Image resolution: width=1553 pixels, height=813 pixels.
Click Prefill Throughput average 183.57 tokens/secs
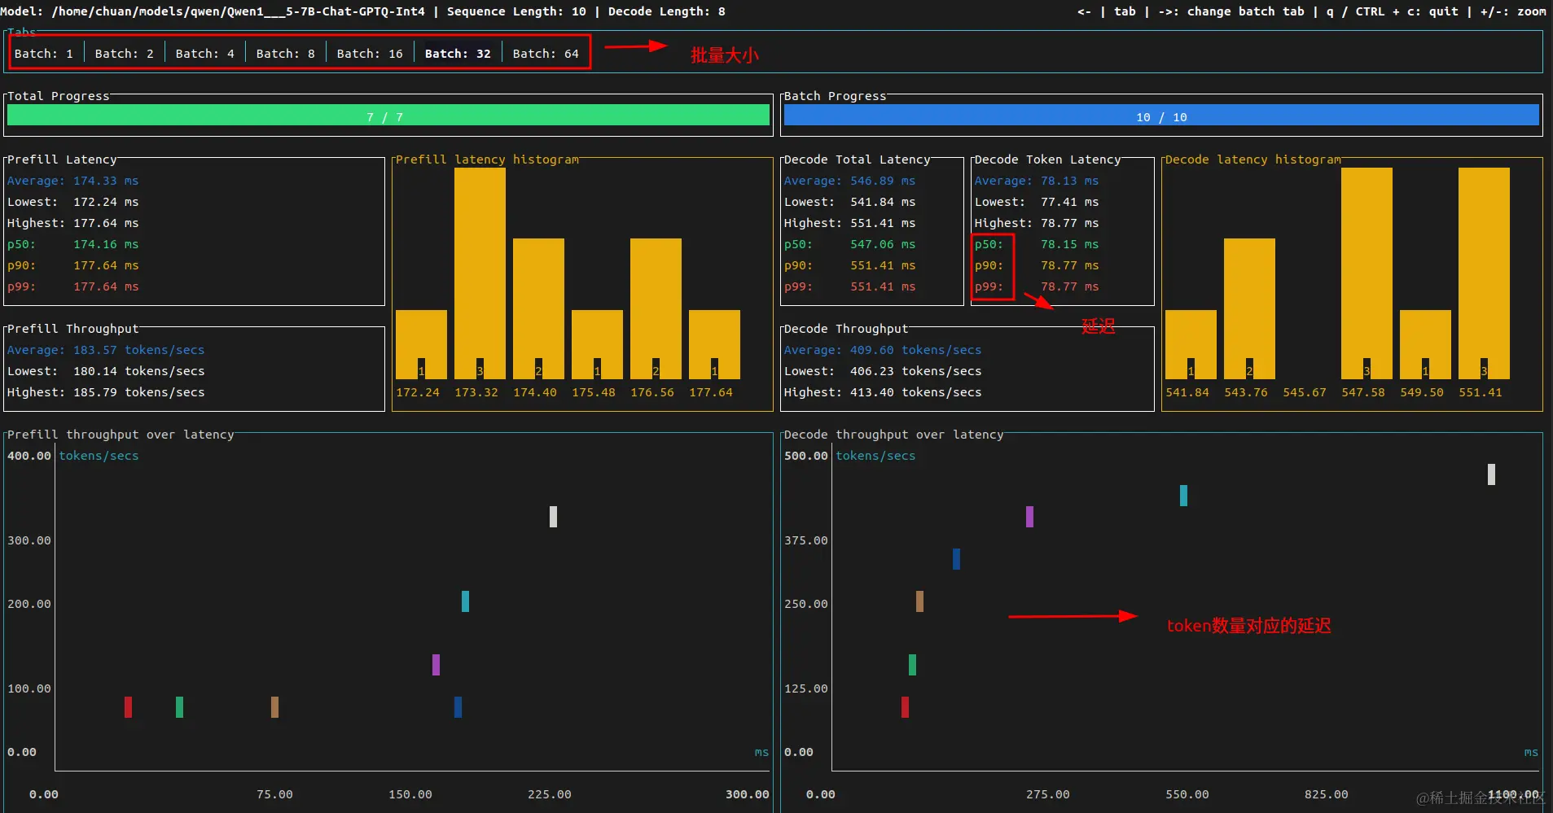(x=106, y=350)
